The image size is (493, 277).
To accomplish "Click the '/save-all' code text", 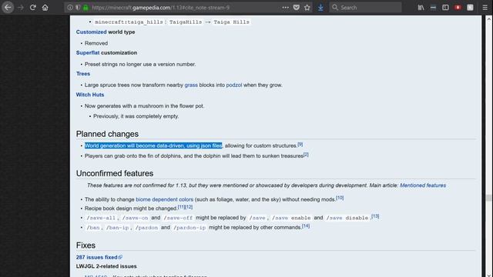I will coord(101,218).
